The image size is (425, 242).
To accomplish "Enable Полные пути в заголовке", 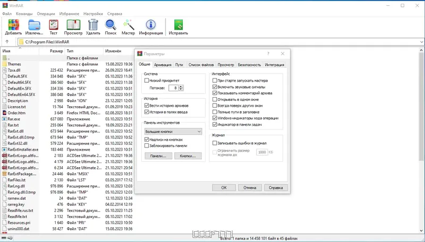I will pos(215,112).
